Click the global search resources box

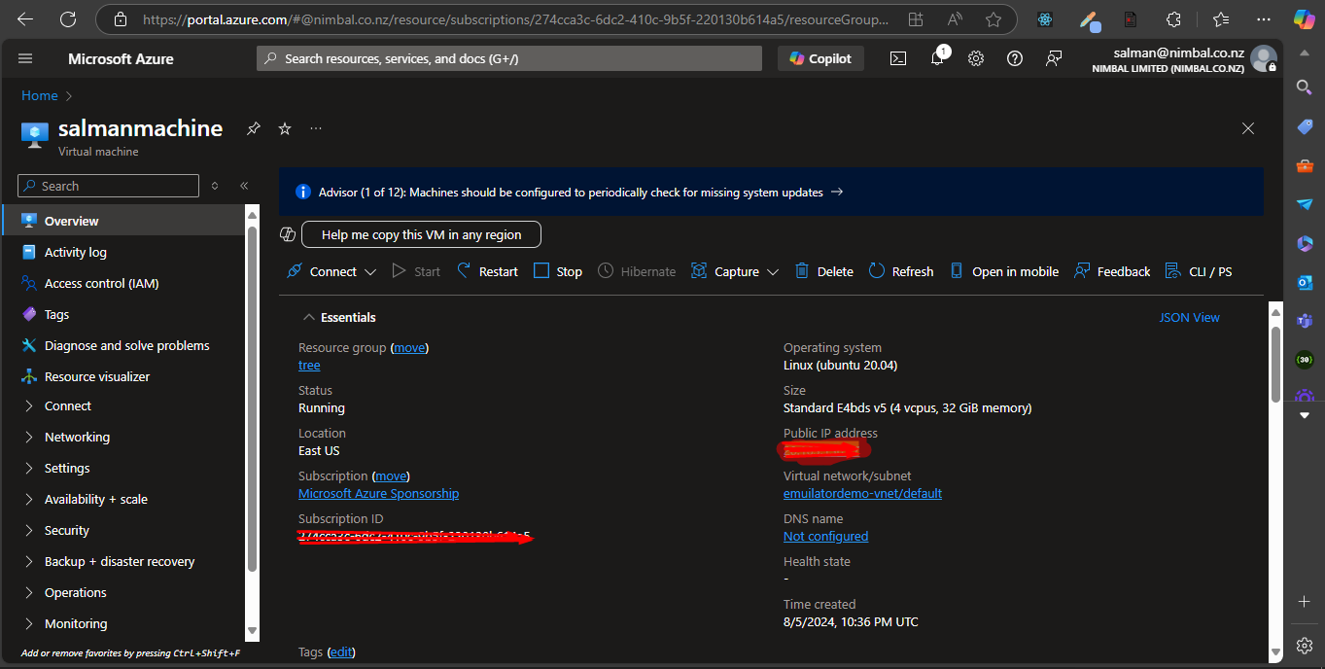pos(509,58)
